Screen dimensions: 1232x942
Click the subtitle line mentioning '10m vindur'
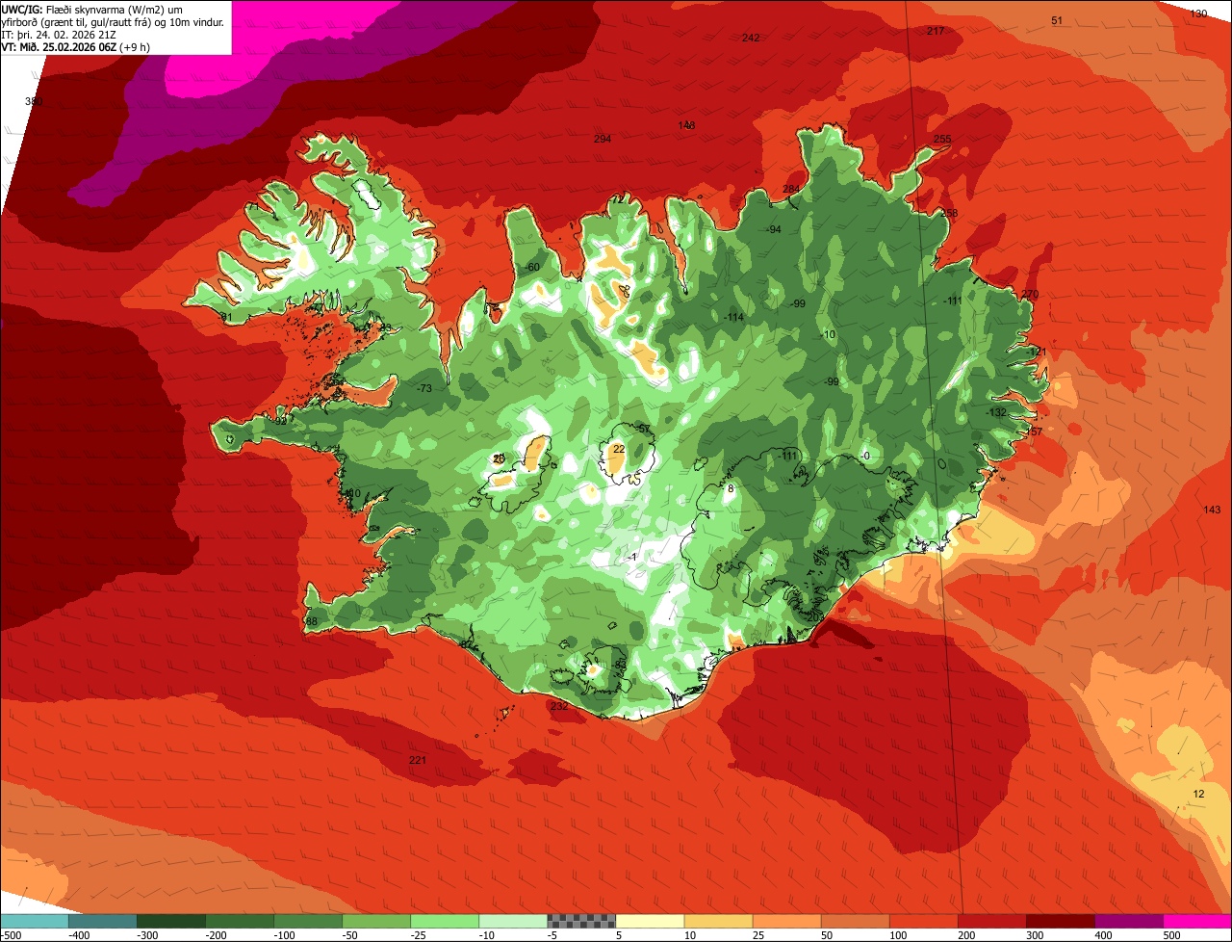click(x=113, y=21)
